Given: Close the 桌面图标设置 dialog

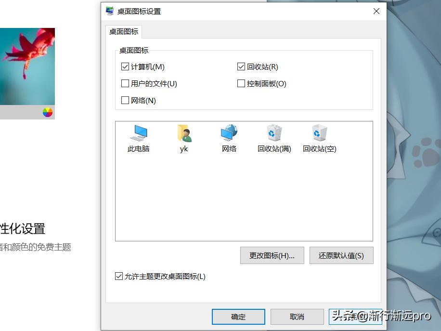Looking at the screenshot, I should [x=376, y=11].
